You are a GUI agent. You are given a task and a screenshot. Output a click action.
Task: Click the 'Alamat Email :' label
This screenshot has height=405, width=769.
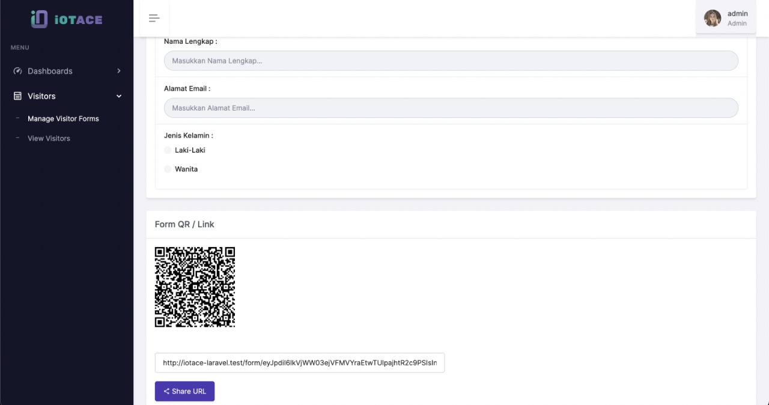[x=187, y=88]
